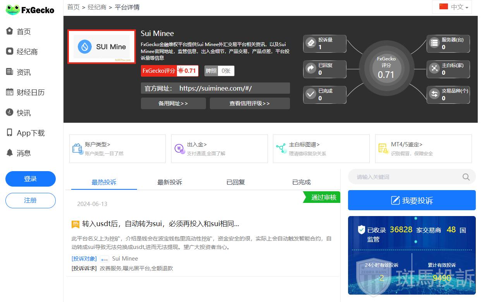Switch to the 已回复 tab

[x=235, y=182]
